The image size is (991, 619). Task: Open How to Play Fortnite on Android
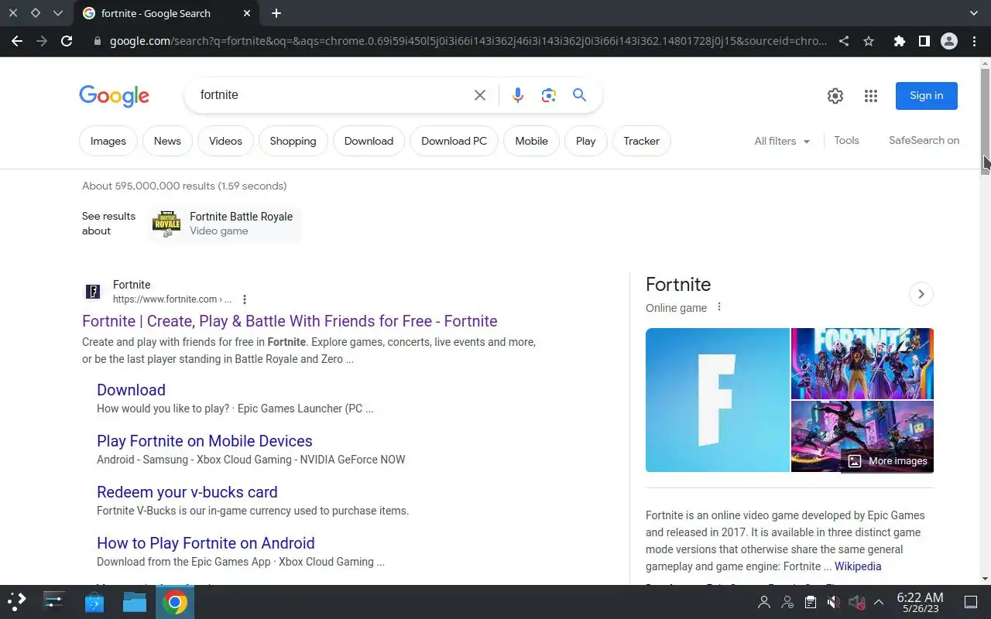[205, 543]
